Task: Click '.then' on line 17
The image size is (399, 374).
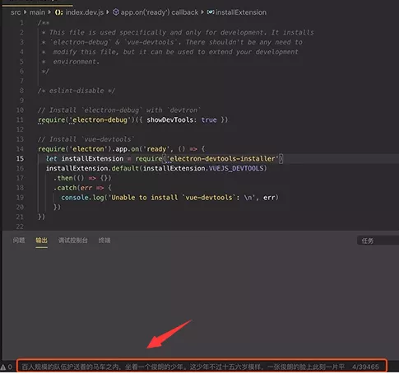Action: click(x=63, y=178)
